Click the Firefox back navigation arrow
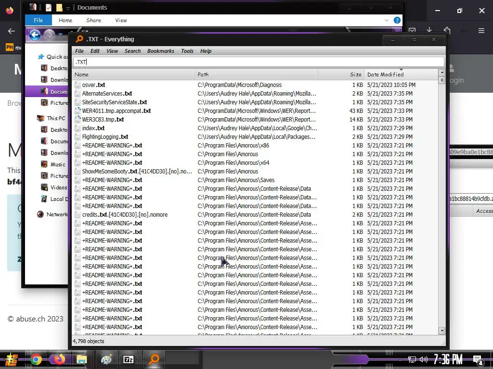 (x=12, y=31)
